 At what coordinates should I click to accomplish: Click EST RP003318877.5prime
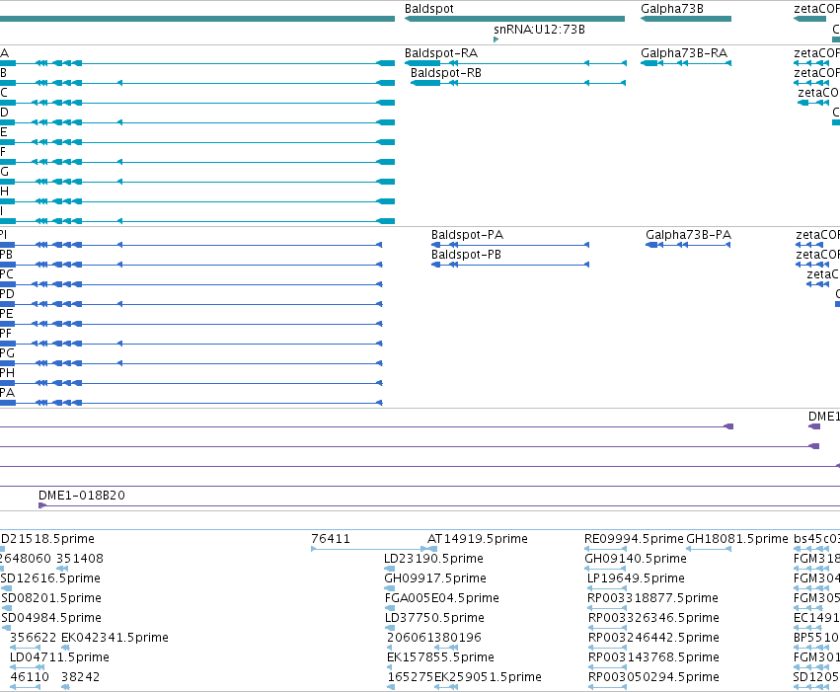tap(653, 598)
